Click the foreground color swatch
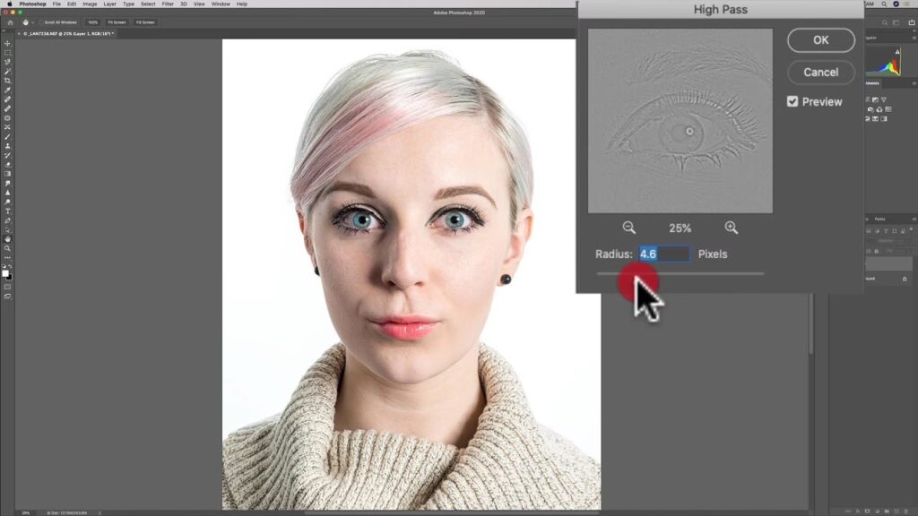 (5, 273)
